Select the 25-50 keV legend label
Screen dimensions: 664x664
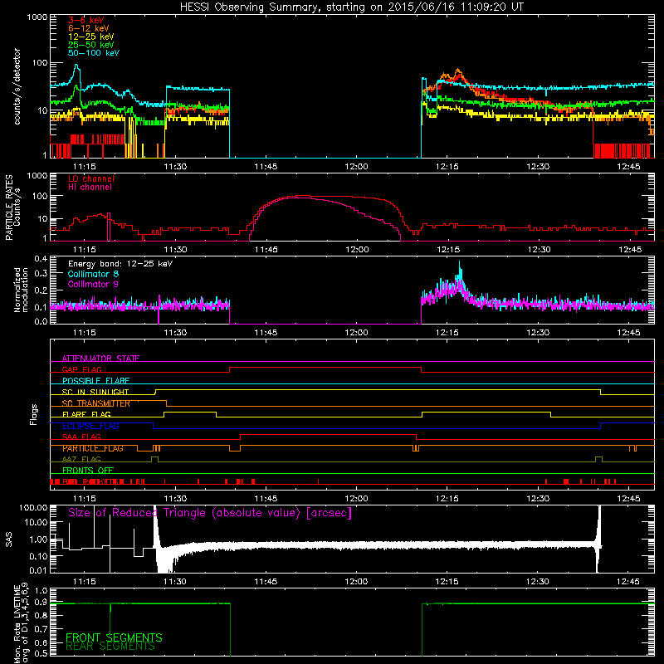[91, 45]
